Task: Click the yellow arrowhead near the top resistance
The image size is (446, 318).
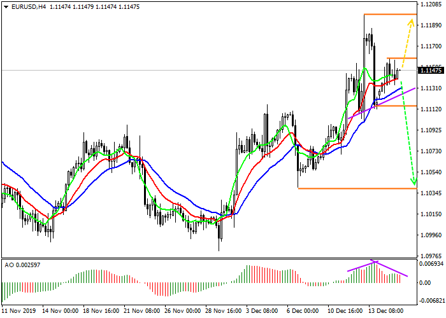Action: click(x=412, y=23)
